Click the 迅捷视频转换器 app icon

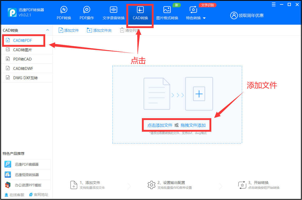point(8,175)
